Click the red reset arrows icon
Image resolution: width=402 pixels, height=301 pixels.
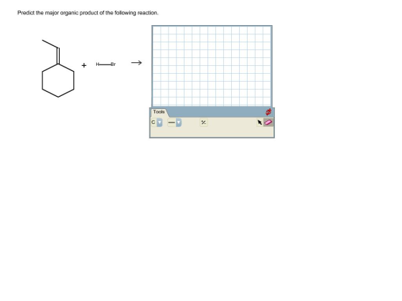coord(268,112)
